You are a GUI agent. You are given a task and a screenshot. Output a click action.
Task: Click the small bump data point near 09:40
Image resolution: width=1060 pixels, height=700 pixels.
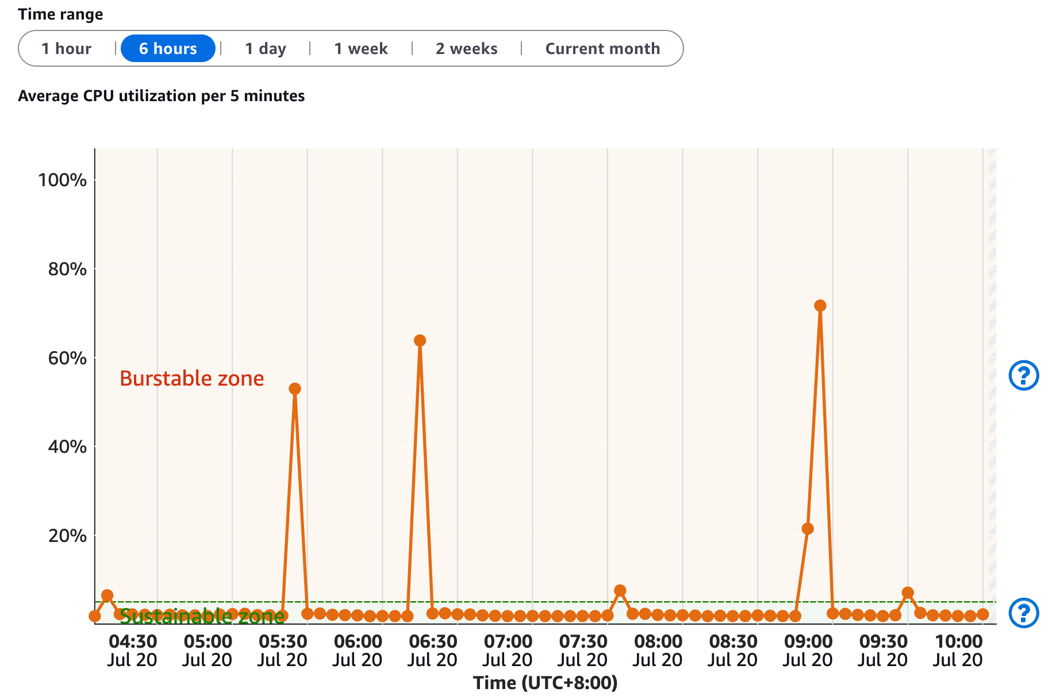click(x=908, y=593)
